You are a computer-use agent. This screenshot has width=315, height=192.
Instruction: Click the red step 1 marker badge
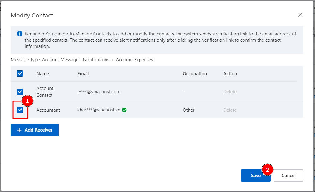tap(27, 101)
